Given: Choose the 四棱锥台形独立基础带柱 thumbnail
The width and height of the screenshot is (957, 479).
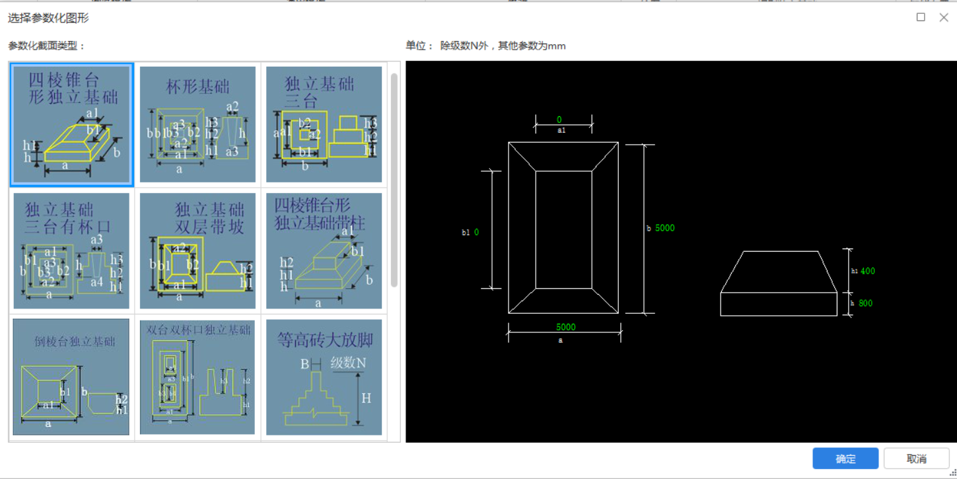Looking at the screenshot, I should click(324, 251).
